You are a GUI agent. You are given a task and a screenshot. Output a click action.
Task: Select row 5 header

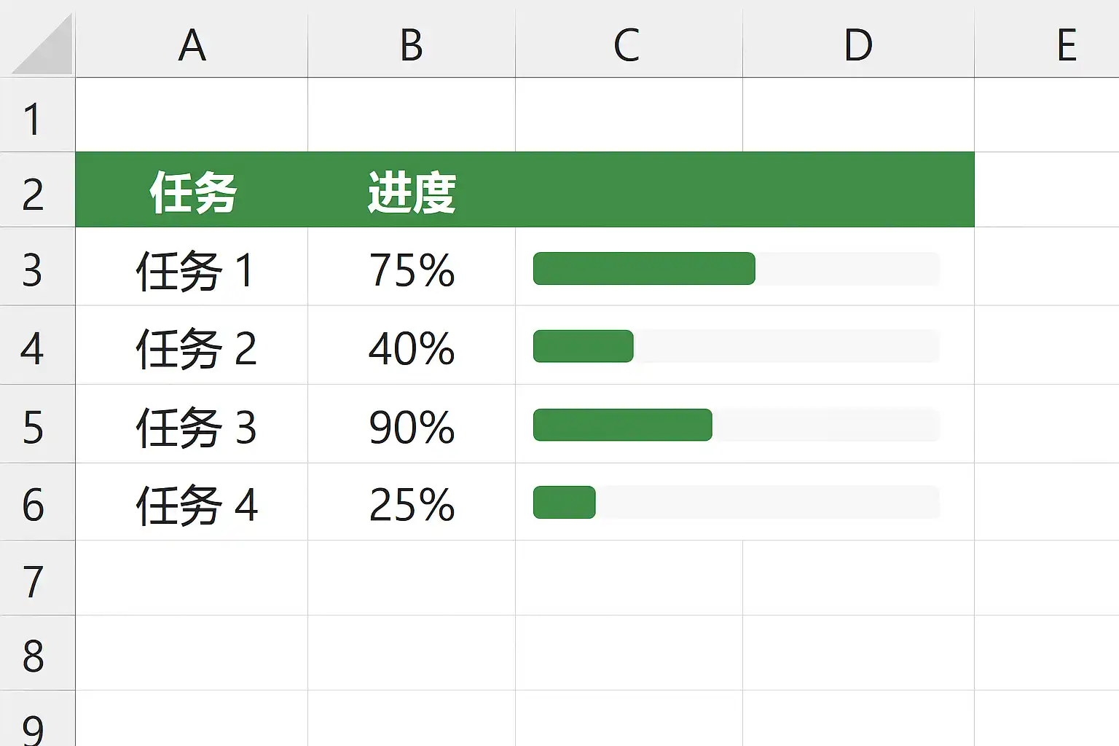[34, 427]
